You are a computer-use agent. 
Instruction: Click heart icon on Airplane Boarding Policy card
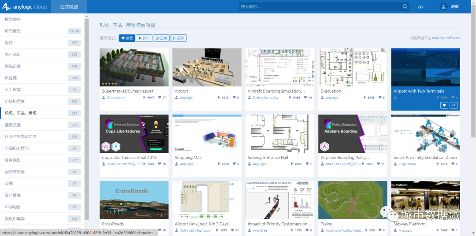pos(378,164)
